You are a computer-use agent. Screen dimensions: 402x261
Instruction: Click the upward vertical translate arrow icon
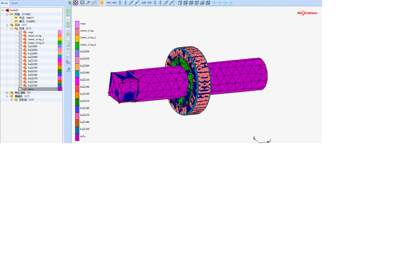126,3
